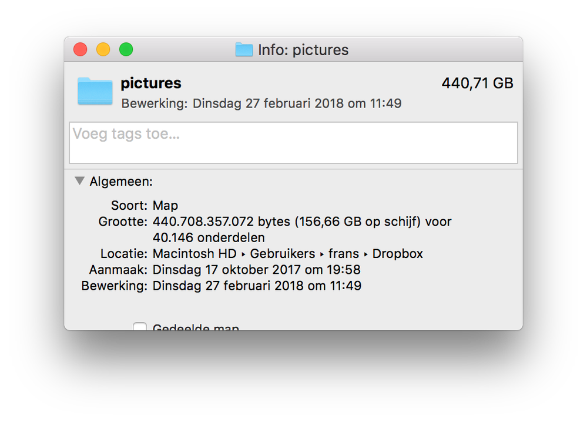The image size is (587, 422).
Task: Close the Info window with red button
Action: (x=80, y=50)
